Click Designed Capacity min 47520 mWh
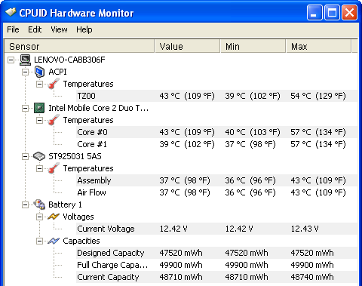The image size is (362, 286). tap(247, 253)
